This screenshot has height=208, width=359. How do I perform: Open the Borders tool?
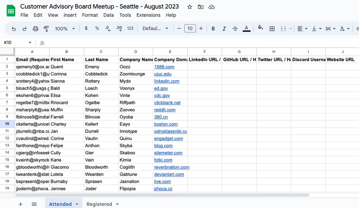coord(272,29)
